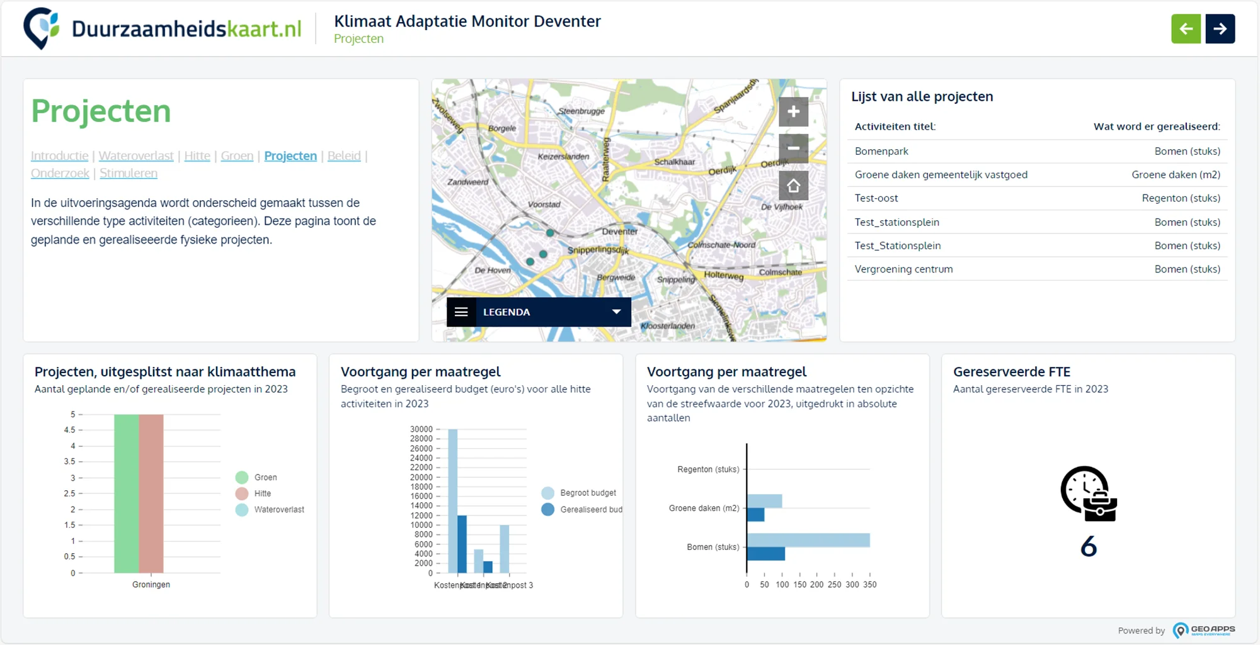
Task: Select Vergroening centrum project row
Action: tap(1037, 269)
